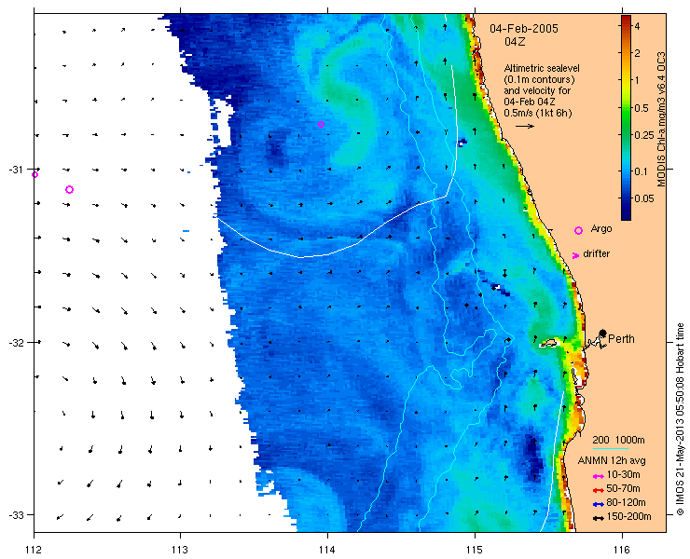This screenshot has width=690, height=559.
Task: Click the '150-200m' depth text
Action: point(628,517)
